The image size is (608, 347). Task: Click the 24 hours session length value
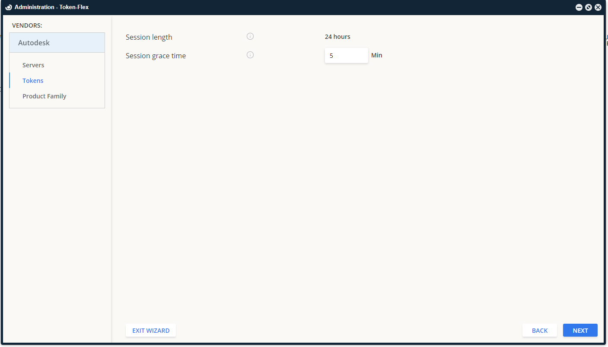pyautogui.click(x=337, y=37)
